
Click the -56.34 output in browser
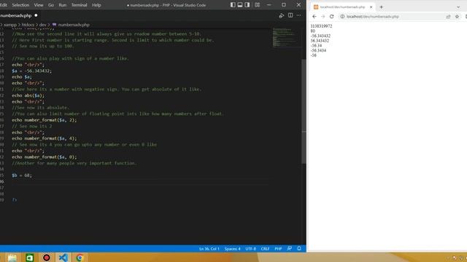coord(316,45)
